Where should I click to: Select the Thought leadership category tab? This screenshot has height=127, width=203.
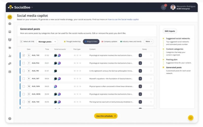(x=72, y=41)
